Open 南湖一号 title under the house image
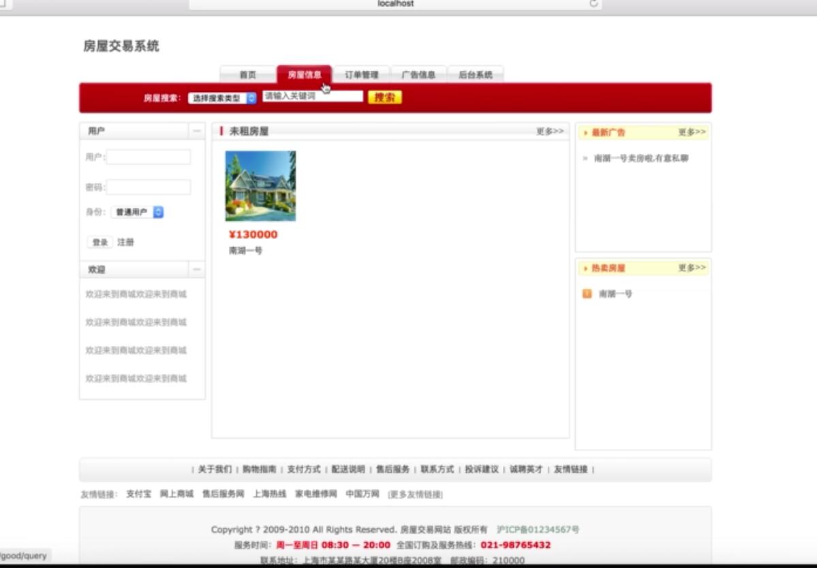 245,251
